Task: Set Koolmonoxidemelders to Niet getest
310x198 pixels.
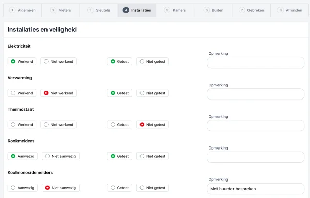Action: pos(152,188)
